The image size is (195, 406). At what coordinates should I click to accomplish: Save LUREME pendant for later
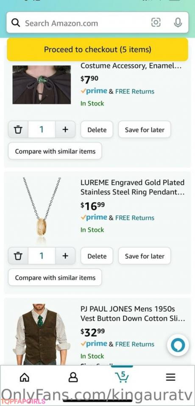point(145,256)
